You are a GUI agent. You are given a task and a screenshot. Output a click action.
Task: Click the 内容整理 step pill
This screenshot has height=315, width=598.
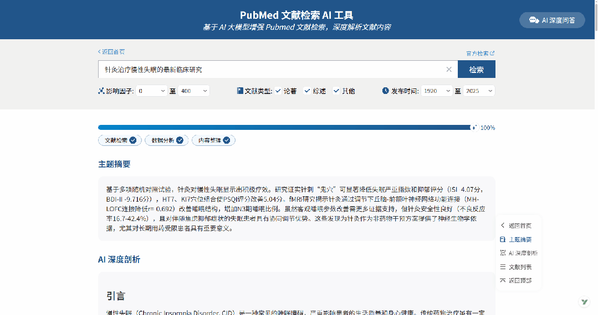click(213, 140)
